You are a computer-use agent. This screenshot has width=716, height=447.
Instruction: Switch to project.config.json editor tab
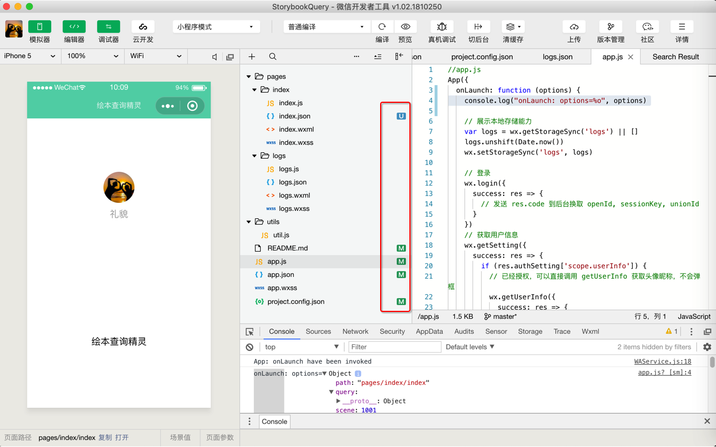pyautogui.click(x=482, y=57)
